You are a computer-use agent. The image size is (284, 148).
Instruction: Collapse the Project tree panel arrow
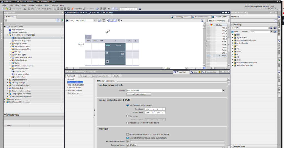[63, 13]
